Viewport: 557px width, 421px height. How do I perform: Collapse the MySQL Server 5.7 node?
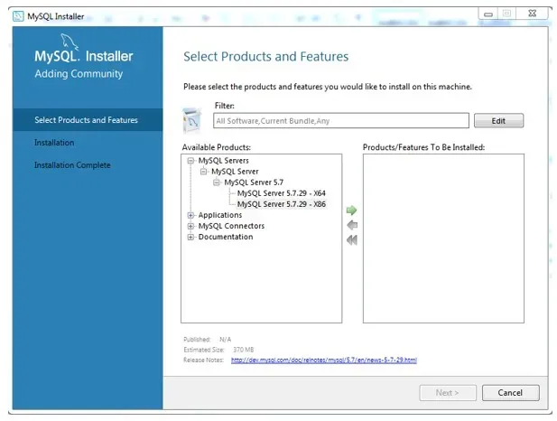click(x=217, y=182)
